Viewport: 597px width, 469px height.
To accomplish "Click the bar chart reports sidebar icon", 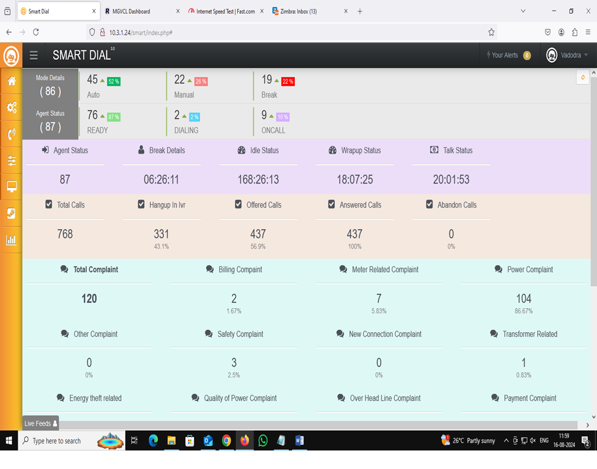I will click(11, 240).
